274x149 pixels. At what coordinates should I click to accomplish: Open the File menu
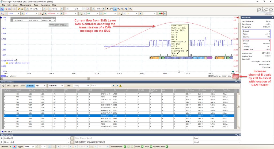pos(3,5)
